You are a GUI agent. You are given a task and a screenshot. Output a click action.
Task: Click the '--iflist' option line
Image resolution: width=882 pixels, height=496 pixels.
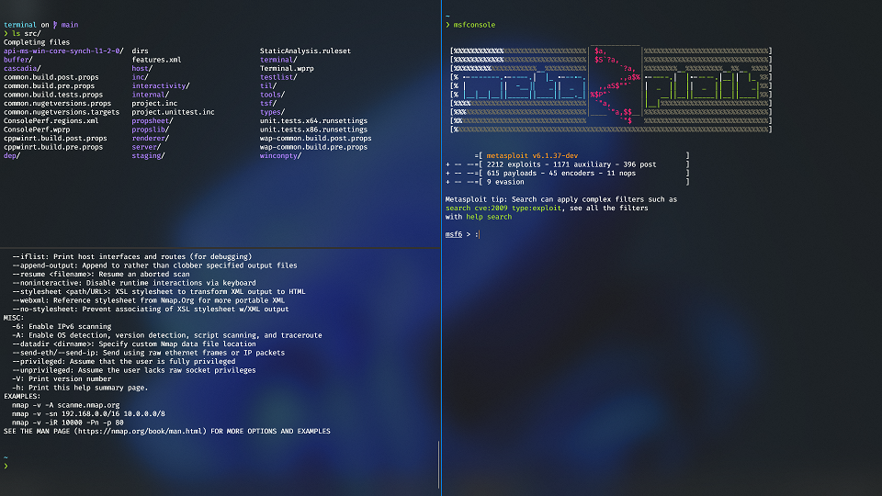132,257
